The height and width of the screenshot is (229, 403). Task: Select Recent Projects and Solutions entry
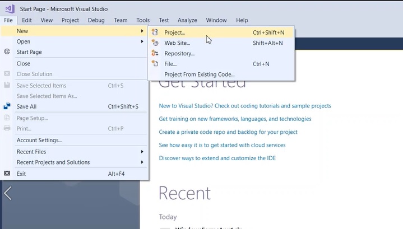(x=74, y=162)
